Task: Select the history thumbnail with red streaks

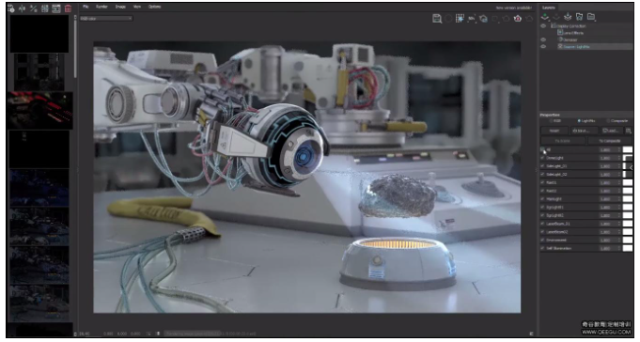Action: coord(39,110)
